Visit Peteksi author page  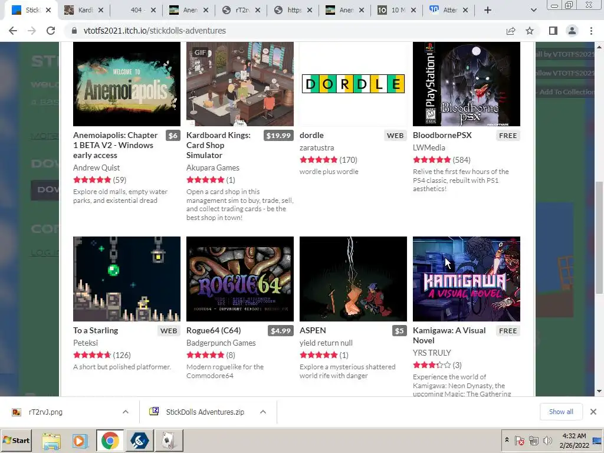[x=86, y=343]
